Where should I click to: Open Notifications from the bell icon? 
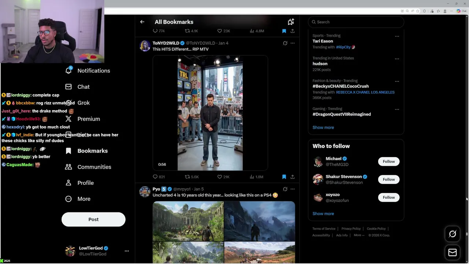tap(69, 70)
